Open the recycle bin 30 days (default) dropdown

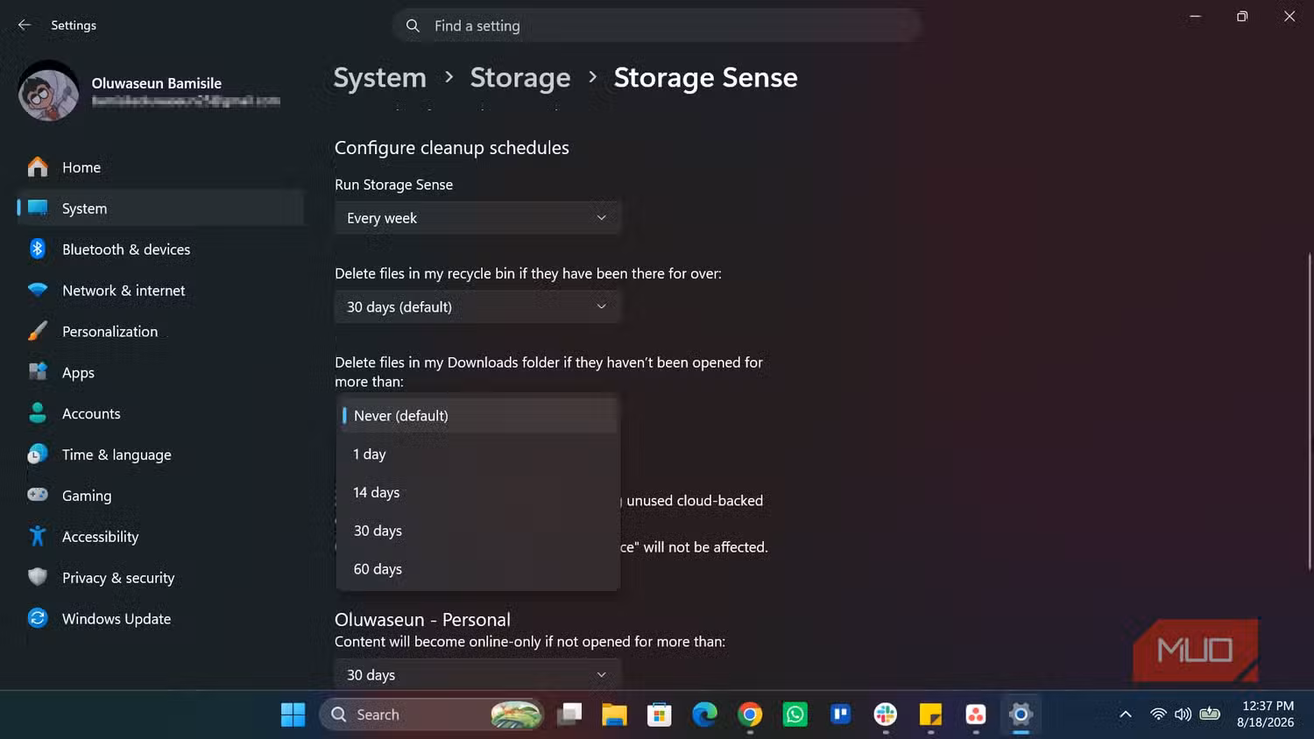coord(477,306)
